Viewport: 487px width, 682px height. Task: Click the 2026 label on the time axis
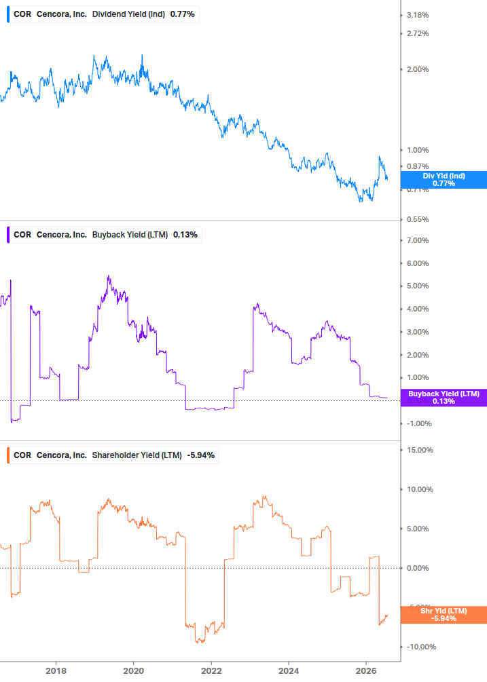366,670
